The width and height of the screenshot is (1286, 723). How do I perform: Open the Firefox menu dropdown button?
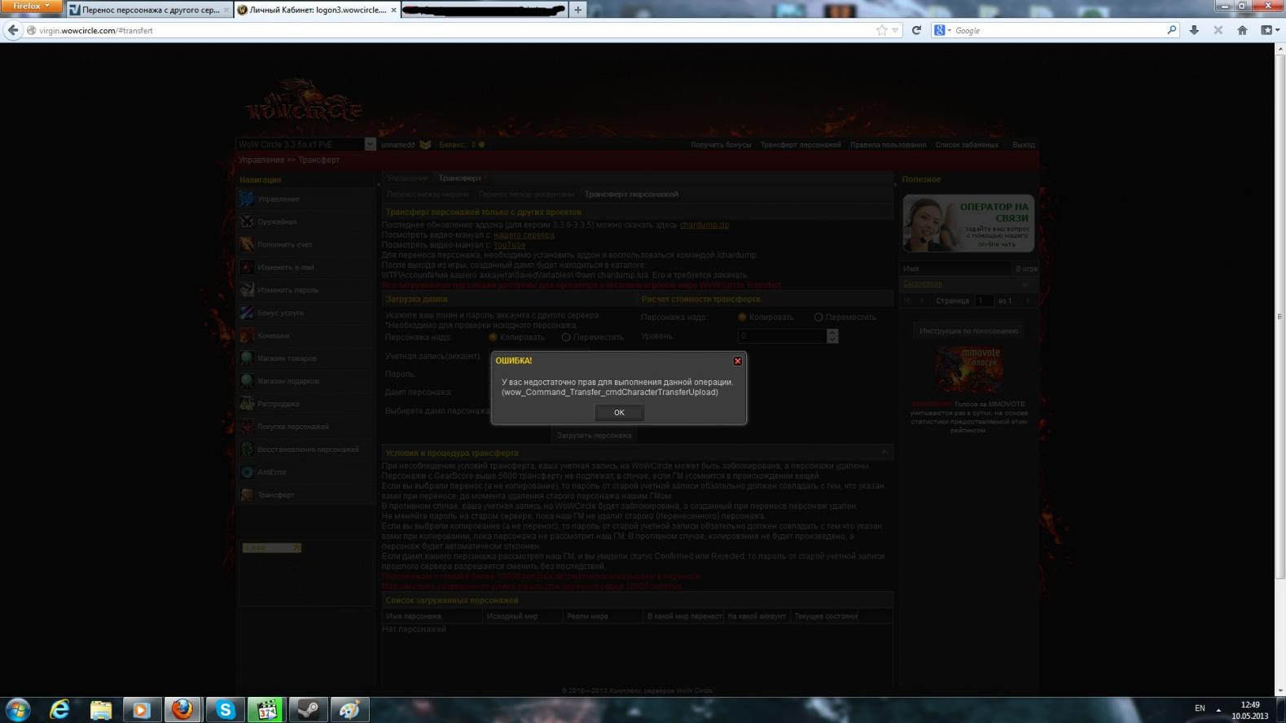click(31, 7)
